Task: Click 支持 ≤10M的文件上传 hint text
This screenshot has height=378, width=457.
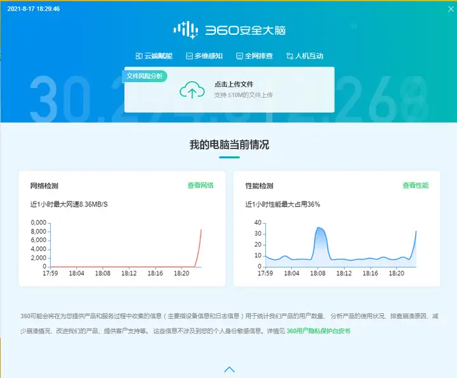Action: coord(244,95)
